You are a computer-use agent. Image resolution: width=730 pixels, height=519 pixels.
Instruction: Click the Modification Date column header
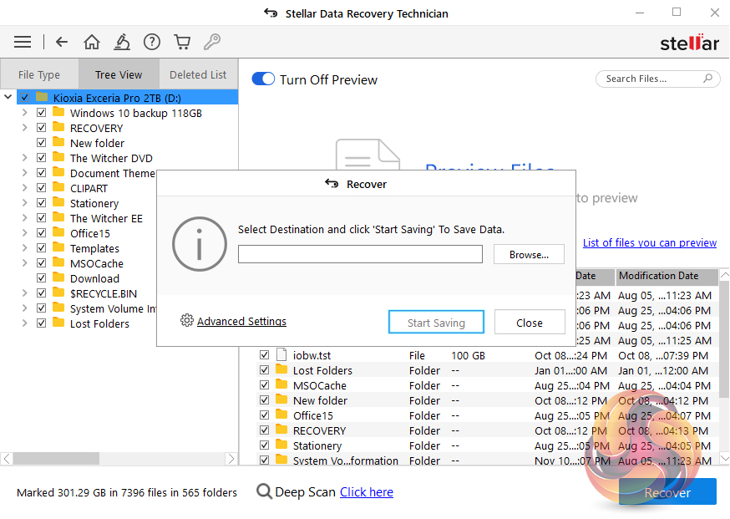point(667,276)
